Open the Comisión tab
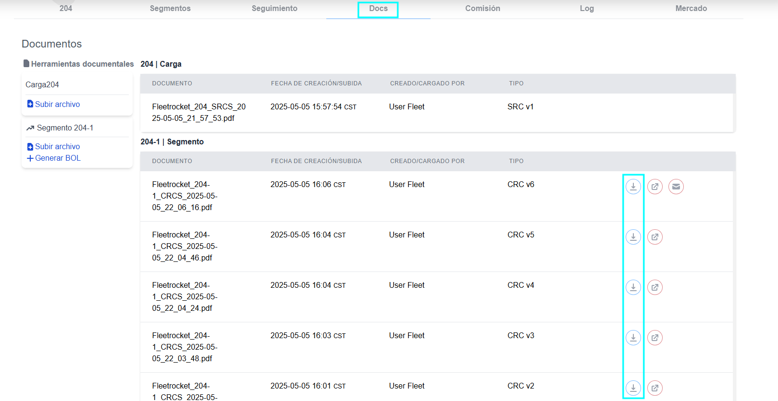Viewport: 778px width, 401px height. pyautogui.click(x=482, y=8)
